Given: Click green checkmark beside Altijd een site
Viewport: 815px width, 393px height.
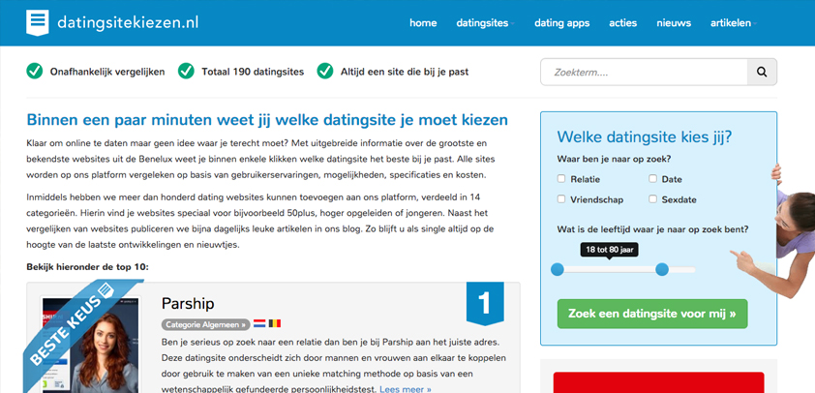Looking at the screenshot, I should click(x=325, y=72).
